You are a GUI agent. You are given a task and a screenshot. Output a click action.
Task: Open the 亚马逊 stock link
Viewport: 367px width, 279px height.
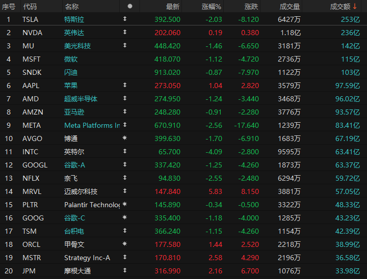(74, 112)
